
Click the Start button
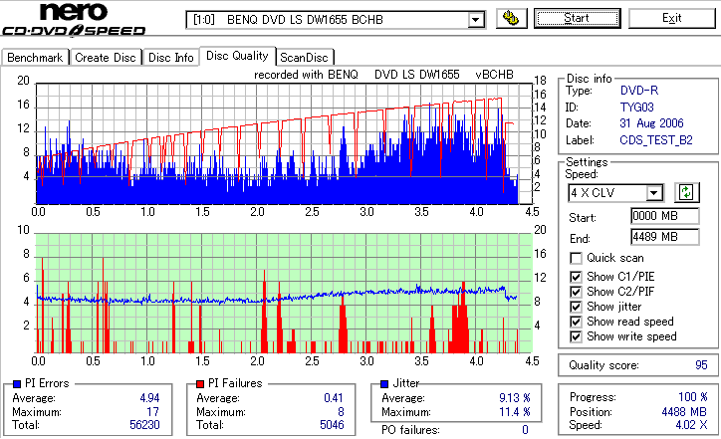pos(577,18)
